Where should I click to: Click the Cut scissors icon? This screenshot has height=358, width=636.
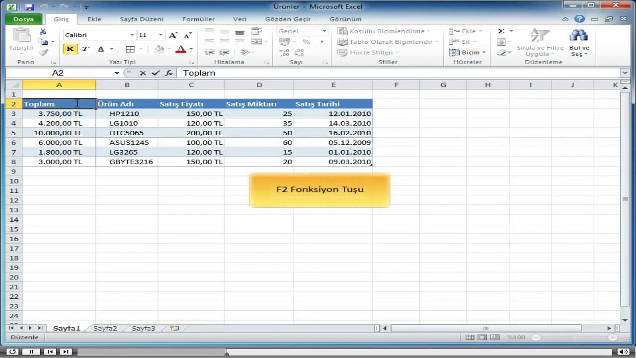coord(43,31)
